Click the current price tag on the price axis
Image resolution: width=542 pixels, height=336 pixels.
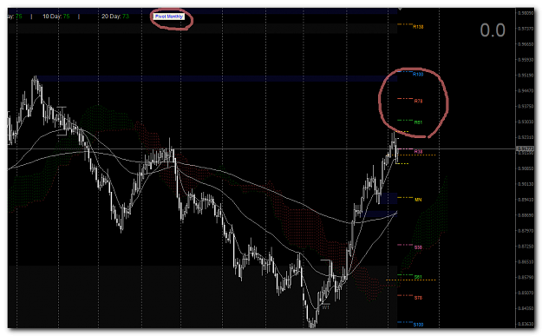coord(525,148)
